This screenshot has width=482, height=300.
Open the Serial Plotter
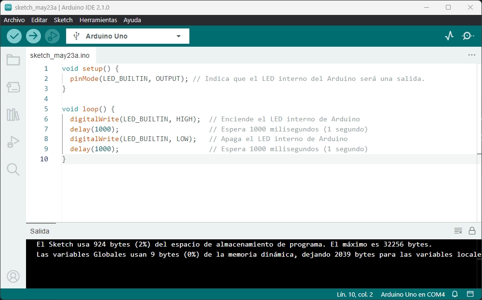point(449,36)
